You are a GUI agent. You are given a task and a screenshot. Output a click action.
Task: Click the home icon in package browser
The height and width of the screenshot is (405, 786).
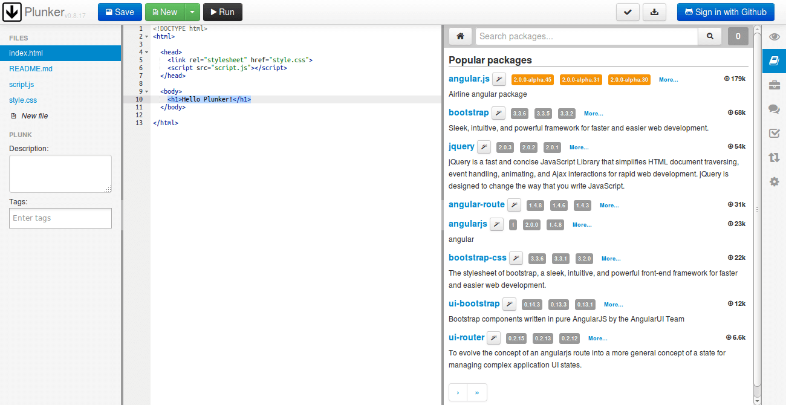[460, 36]
